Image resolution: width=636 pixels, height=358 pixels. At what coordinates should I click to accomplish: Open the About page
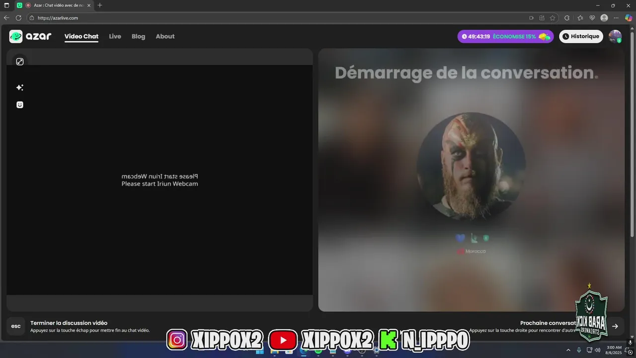[165, 36]
